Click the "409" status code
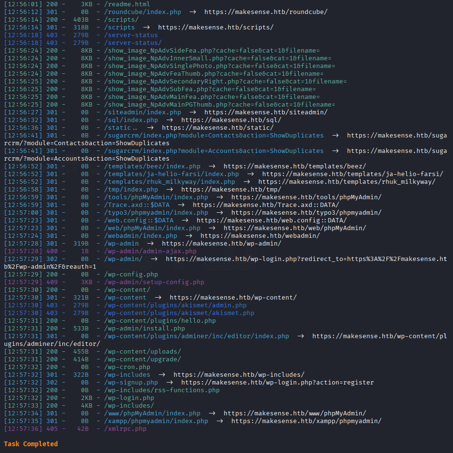 coord(52,282)
